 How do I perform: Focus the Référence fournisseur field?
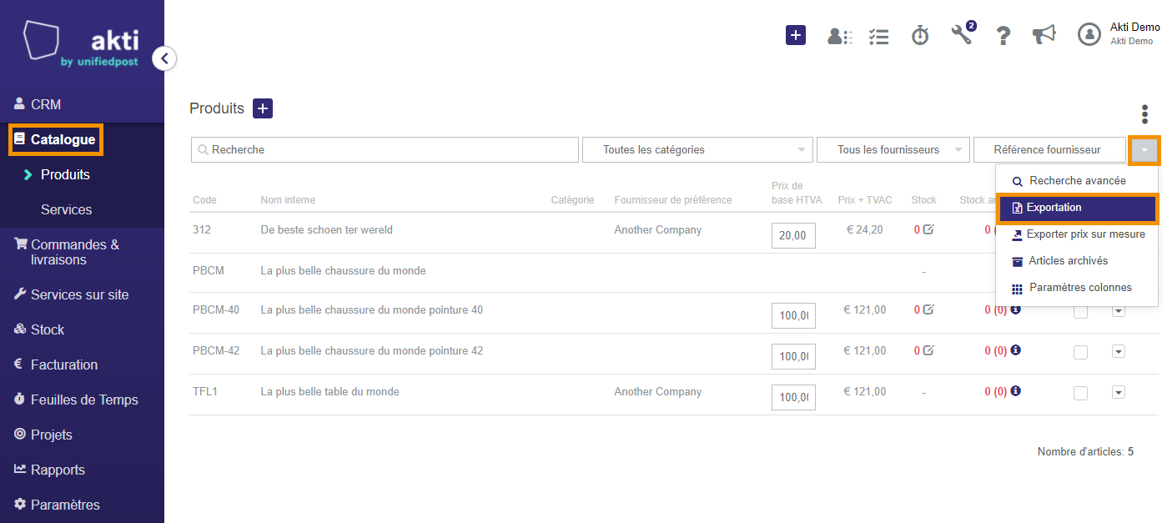coord(1049,150)
